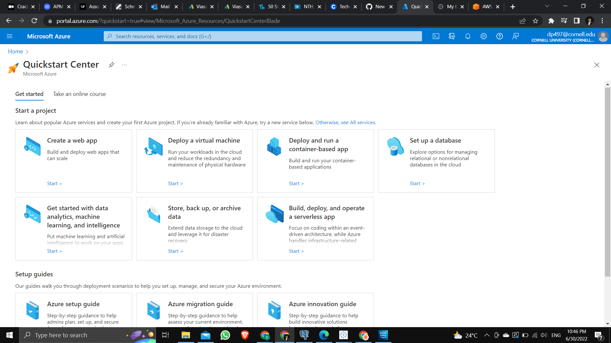This screenshot has height=343, width=611.
Task: Open the directories and subscriptions filter
Action: (452, 36)
